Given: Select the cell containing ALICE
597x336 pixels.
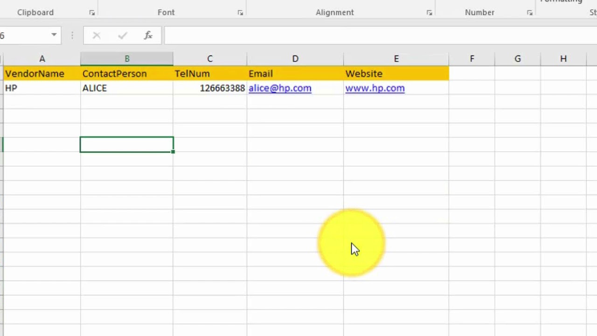Looking at the screenshot, I should click(127, 88).
